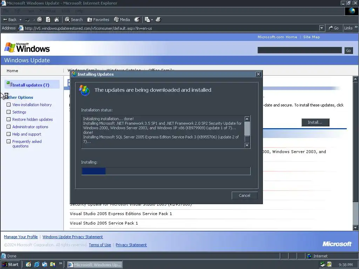Click the Start button

pyautogui.click(x=10, y=264)
